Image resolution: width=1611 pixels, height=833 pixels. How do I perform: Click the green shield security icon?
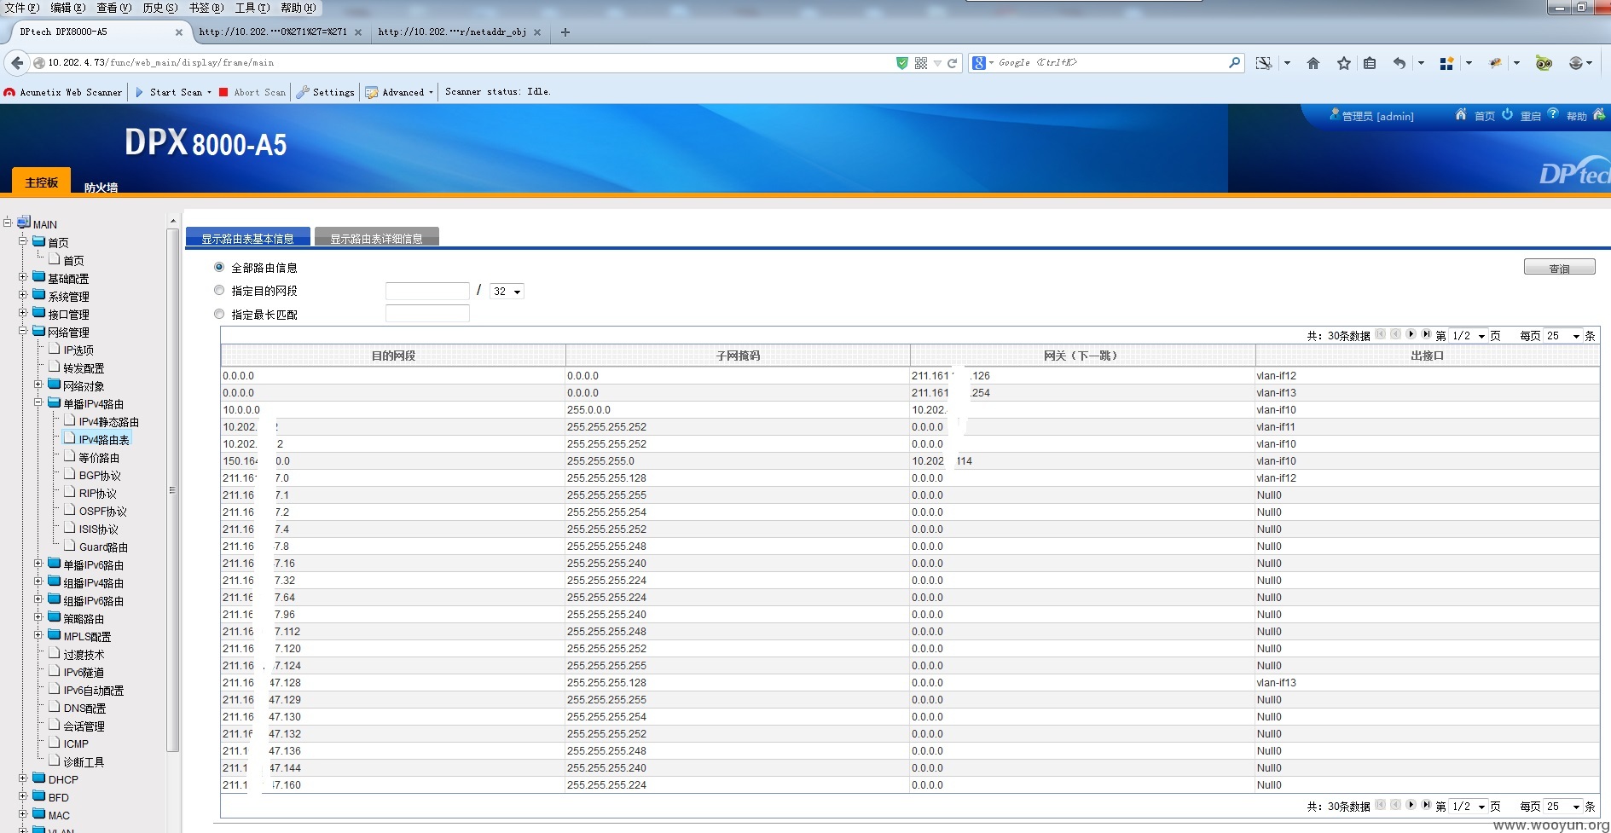902,63
